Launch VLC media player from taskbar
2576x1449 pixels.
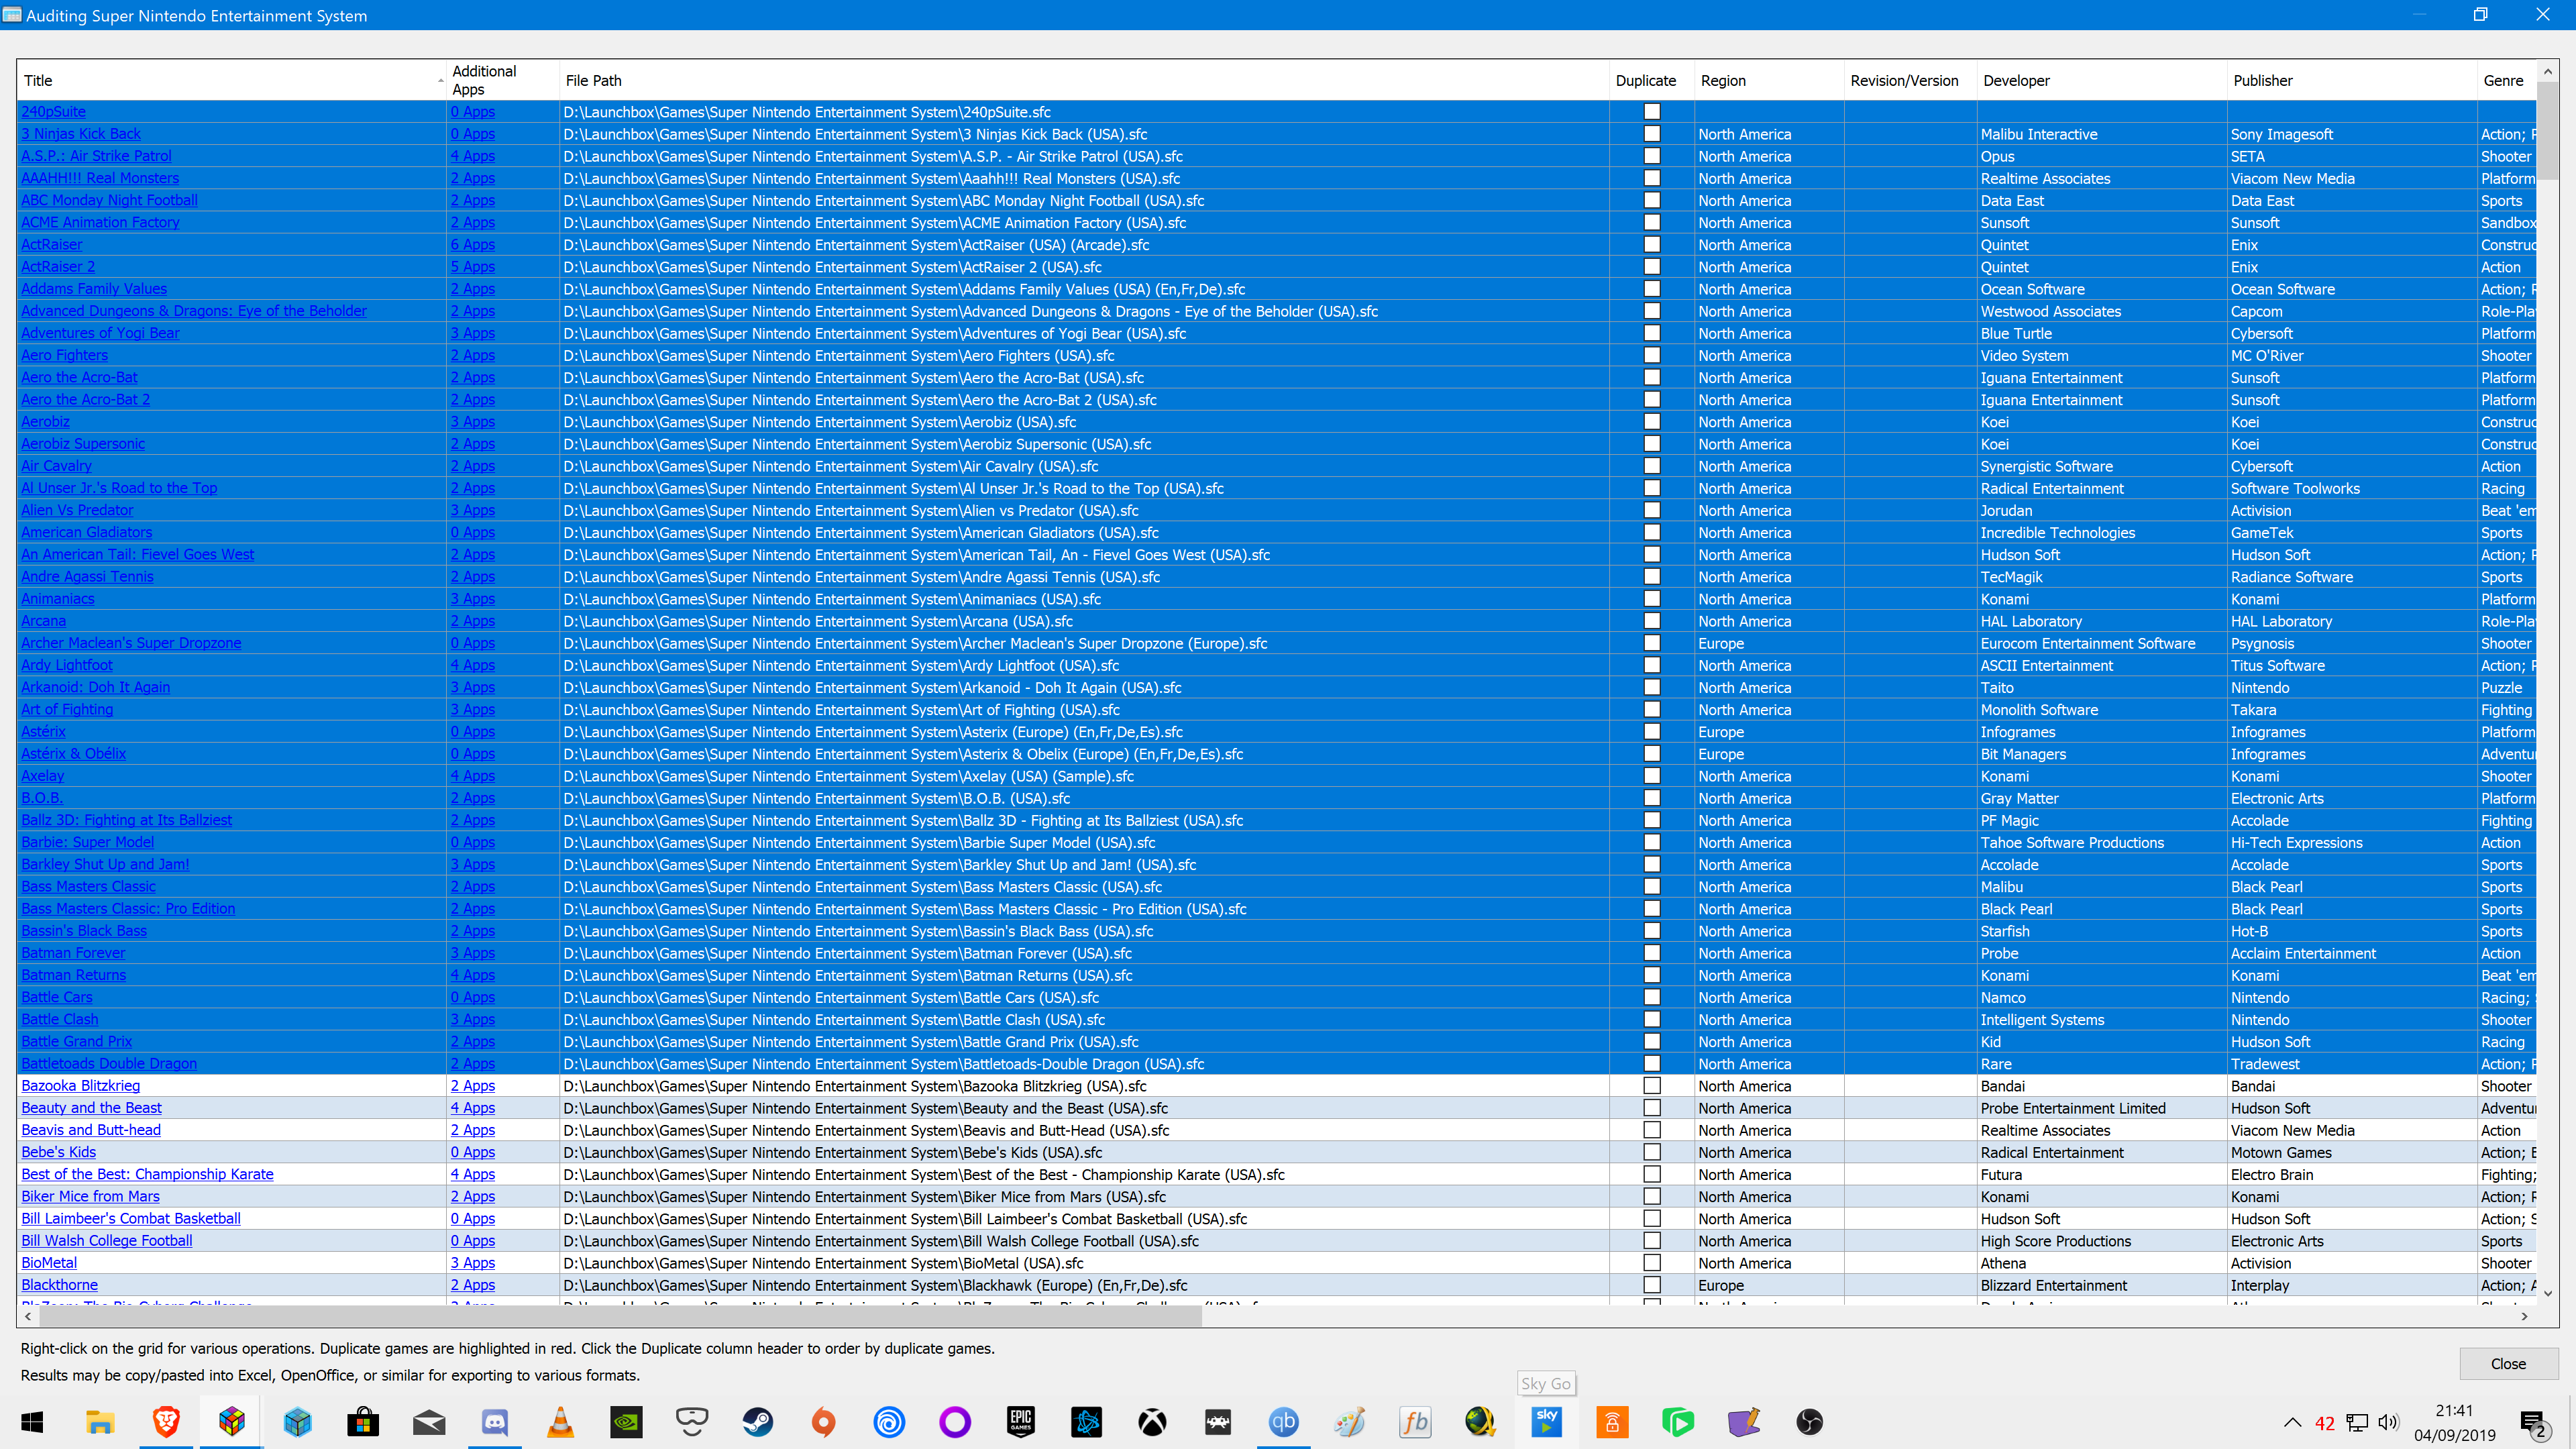coord(560,1421)
